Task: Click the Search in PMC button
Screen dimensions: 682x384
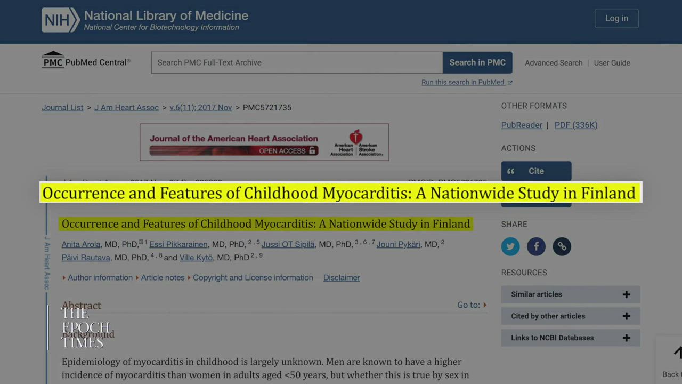Action: coord(477,63)
